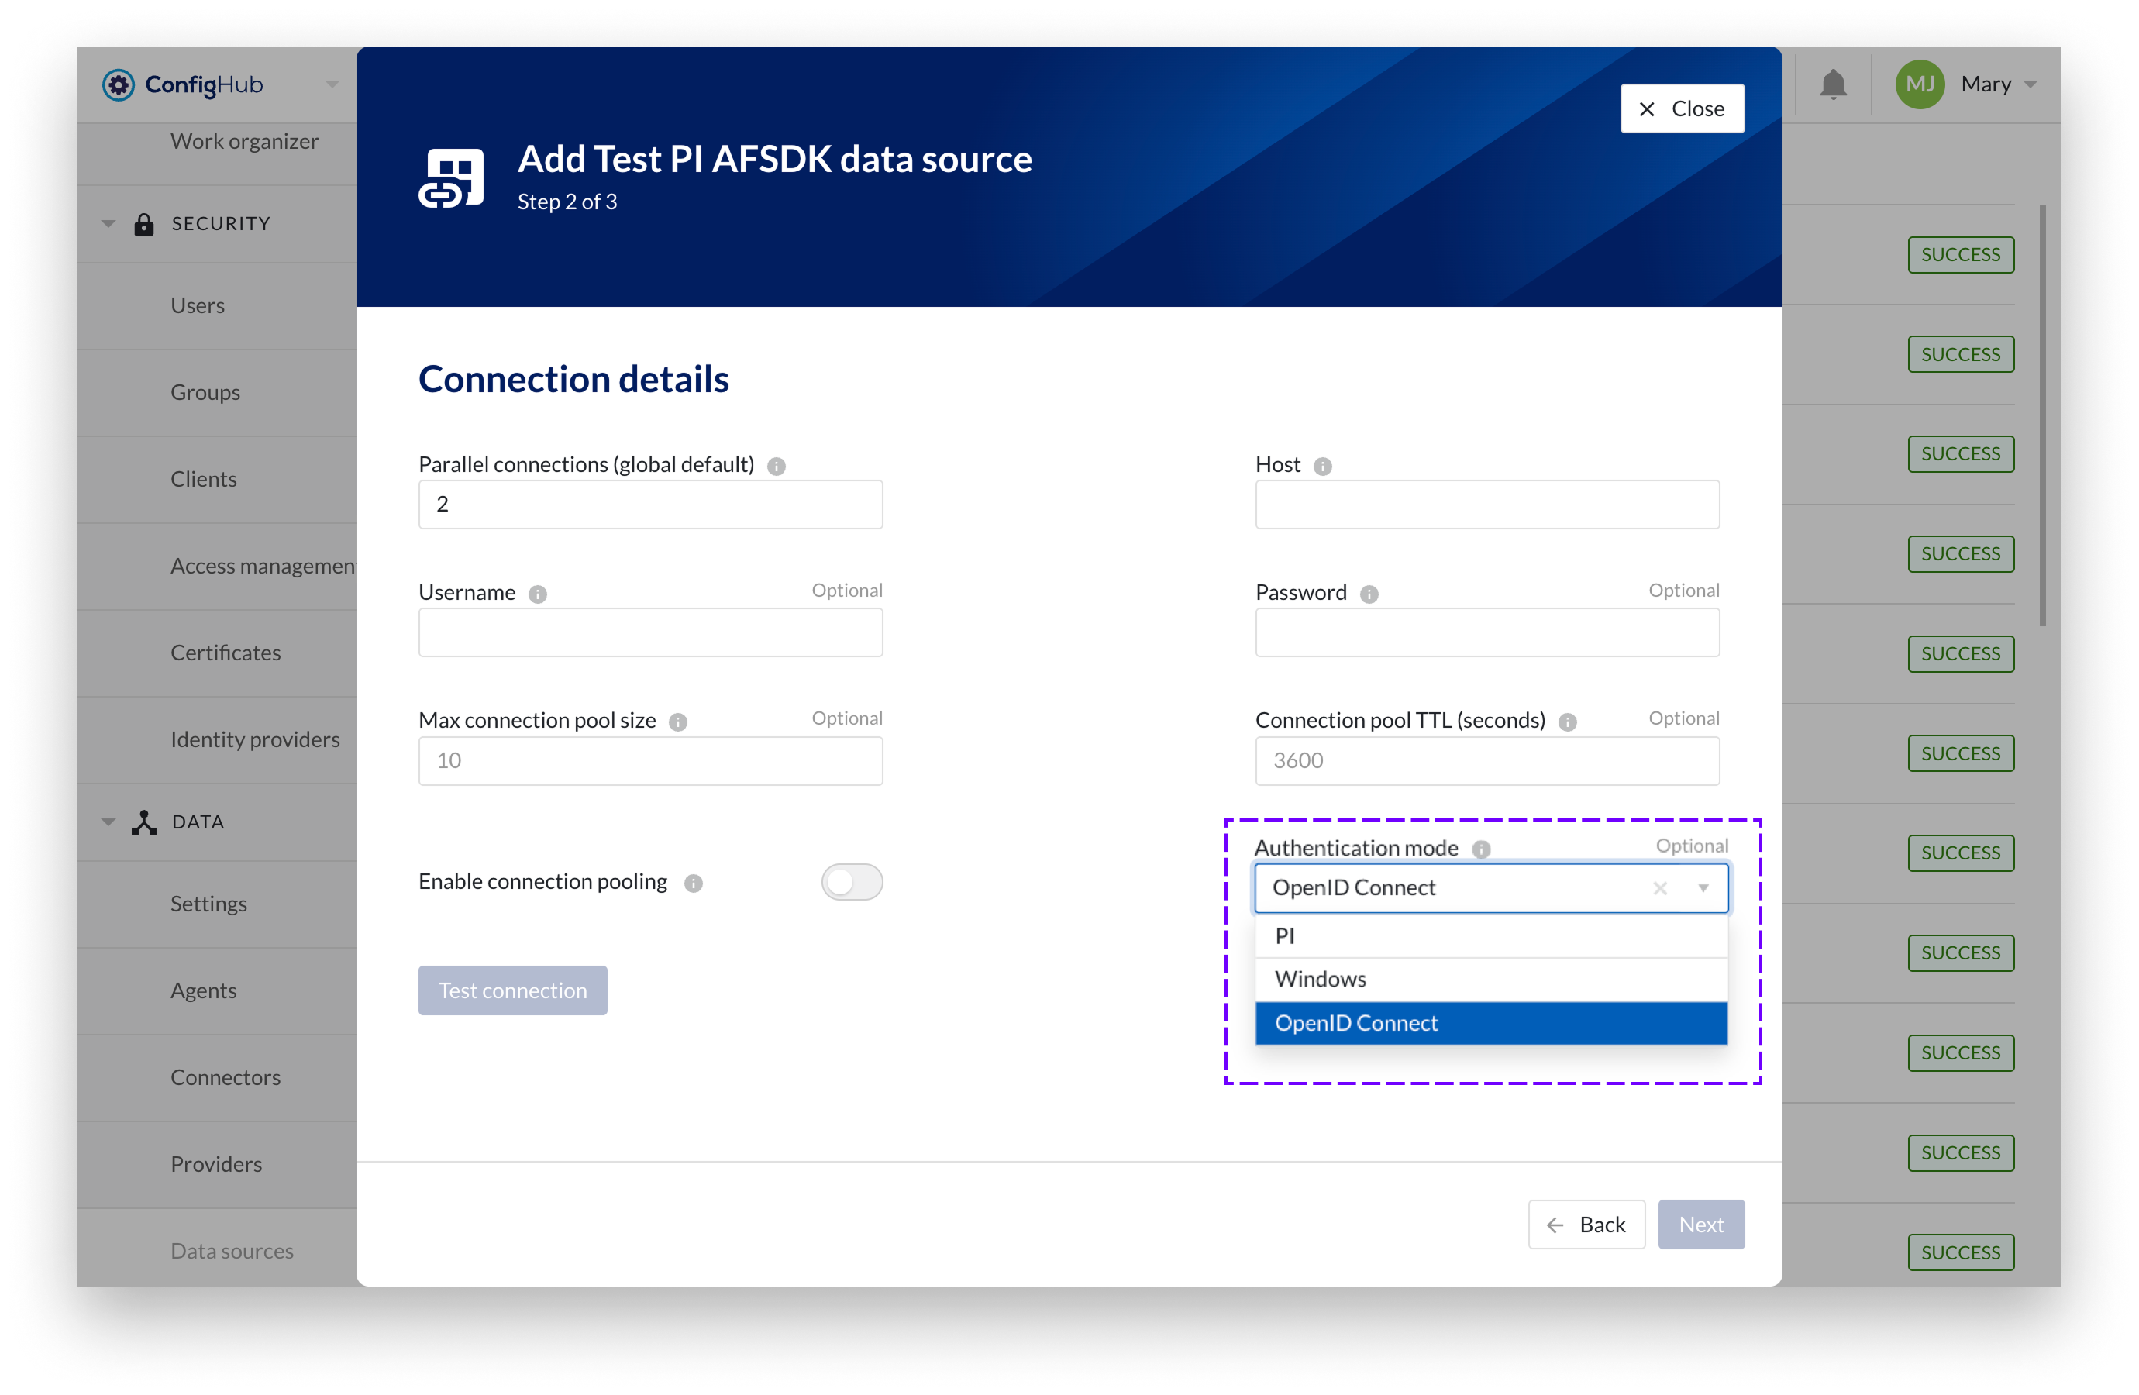The height and width of the screenshot is (1395, 2139).
Task: Collapse the Security section
Action: (x=108, y=224)
